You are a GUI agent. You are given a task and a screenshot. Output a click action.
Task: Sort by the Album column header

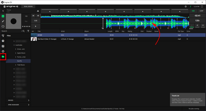pyautogui.click(x=87, y=31)
